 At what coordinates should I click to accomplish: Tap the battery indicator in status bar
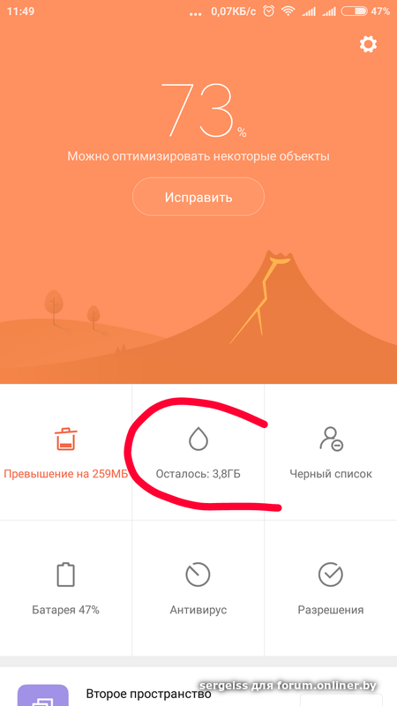(354, 11)
